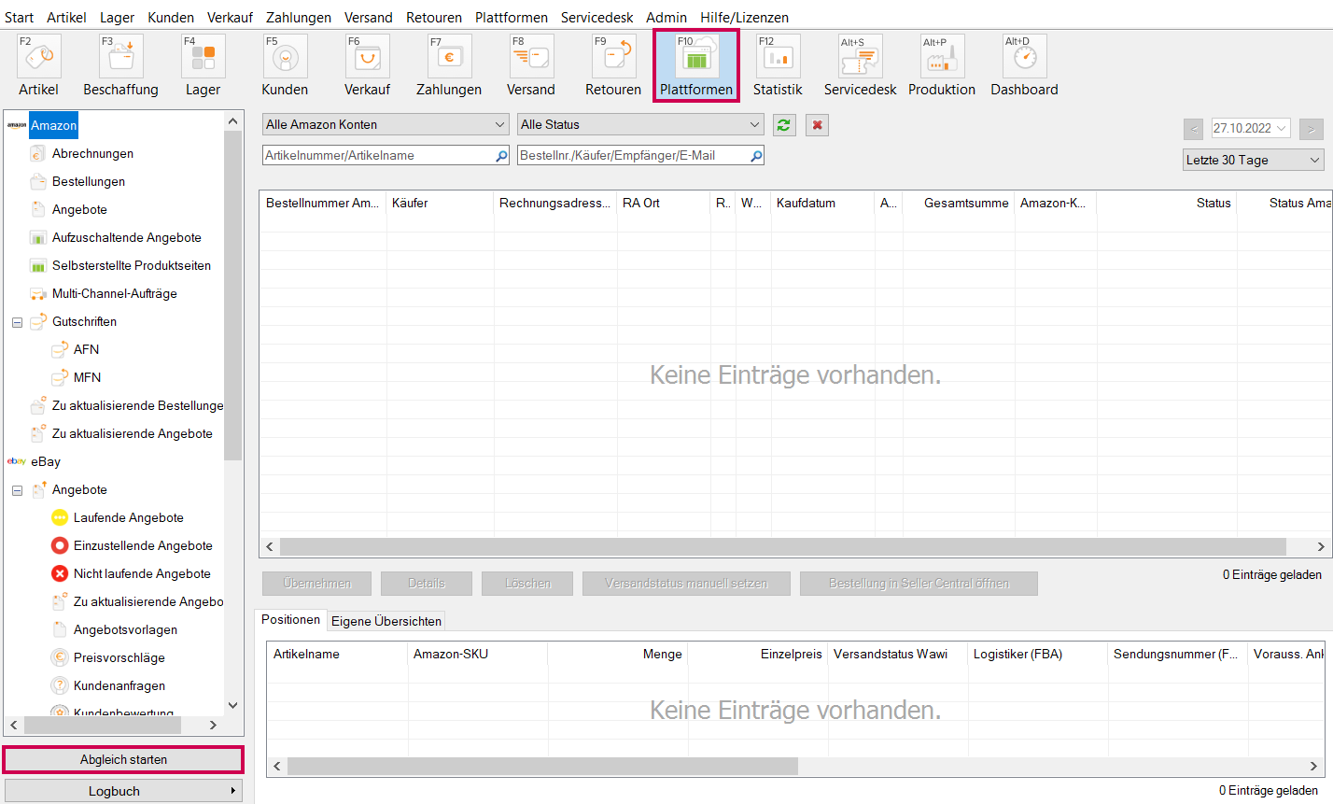Switch to the Eigene Übersichten tab

386,621
